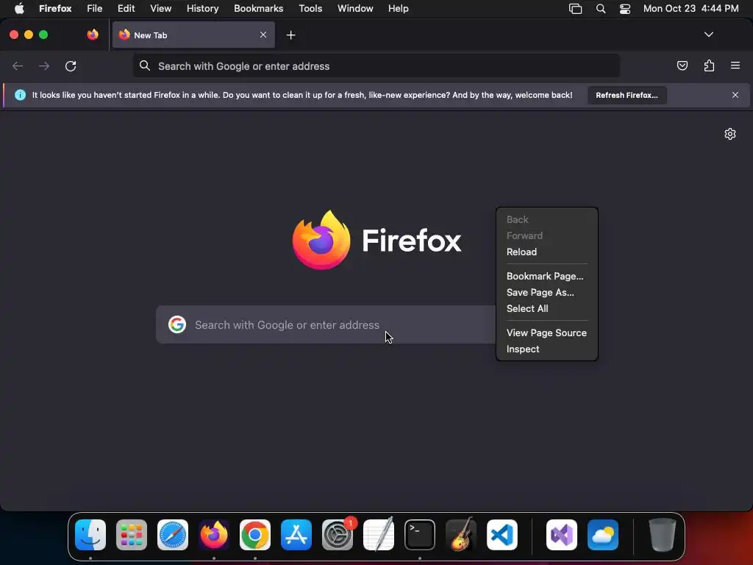
Task: Open the Firefox application menu
Action: [x=55, y=9]
